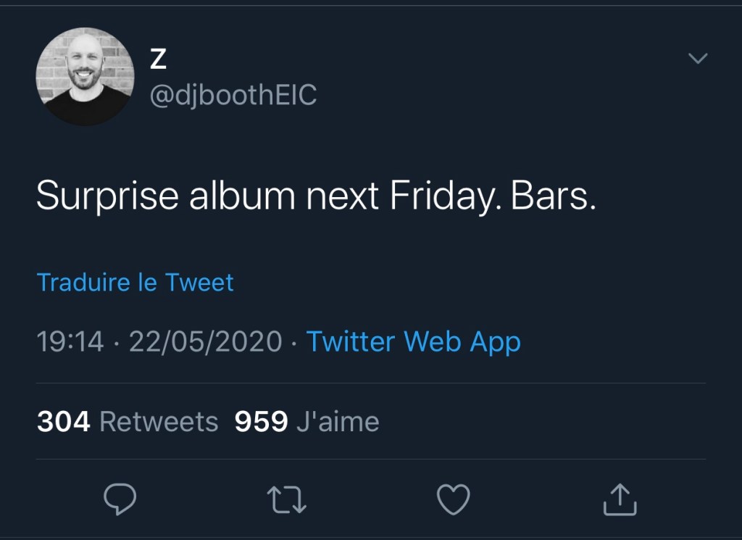742x540 pixels.
Task: Expand the tweet options chevron
Action: (x=697, y=59)
